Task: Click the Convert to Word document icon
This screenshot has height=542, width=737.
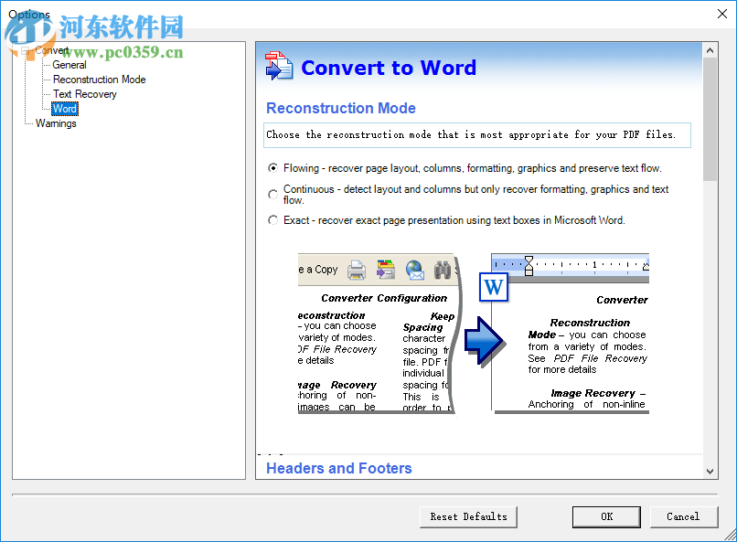Action: [x=278, y=66]
